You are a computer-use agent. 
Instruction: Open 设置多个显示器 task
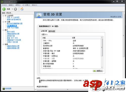(x=12, y=42)
